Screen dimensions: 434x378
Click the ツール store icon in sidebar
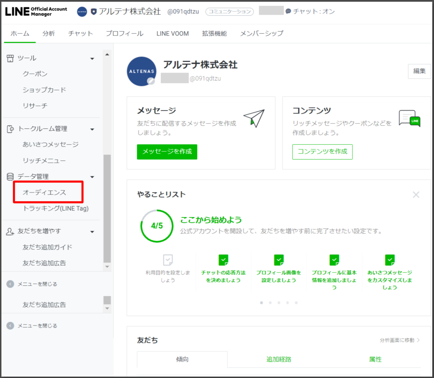[10, 58]
